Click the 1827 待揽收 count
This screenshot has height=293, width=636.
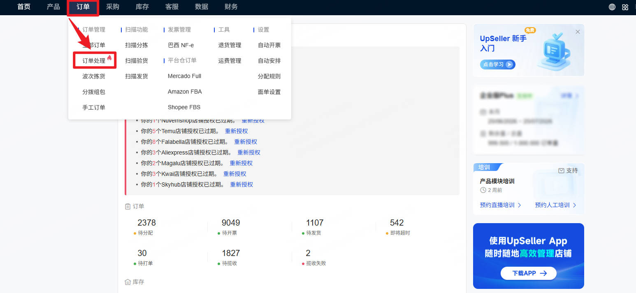[x=231, y=253]
